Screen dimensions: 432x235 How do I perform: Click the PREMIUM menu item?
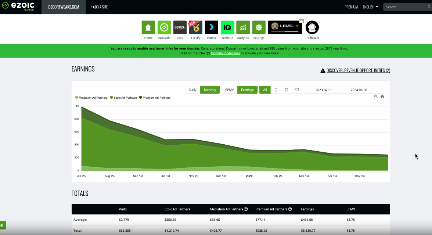351,7
